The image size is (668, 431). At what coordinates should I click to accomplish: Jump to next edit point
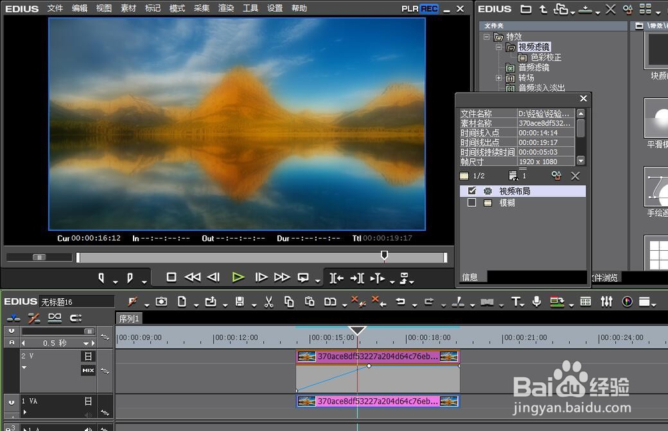(357, 278)
